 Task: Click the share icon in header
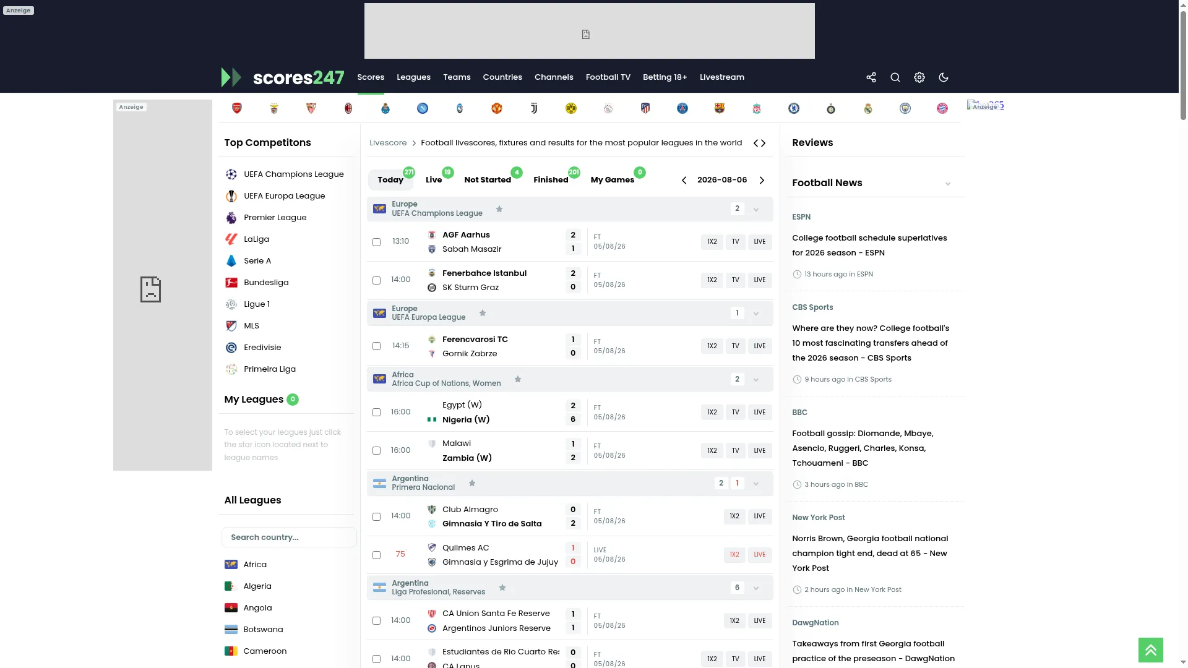point(871,77)
